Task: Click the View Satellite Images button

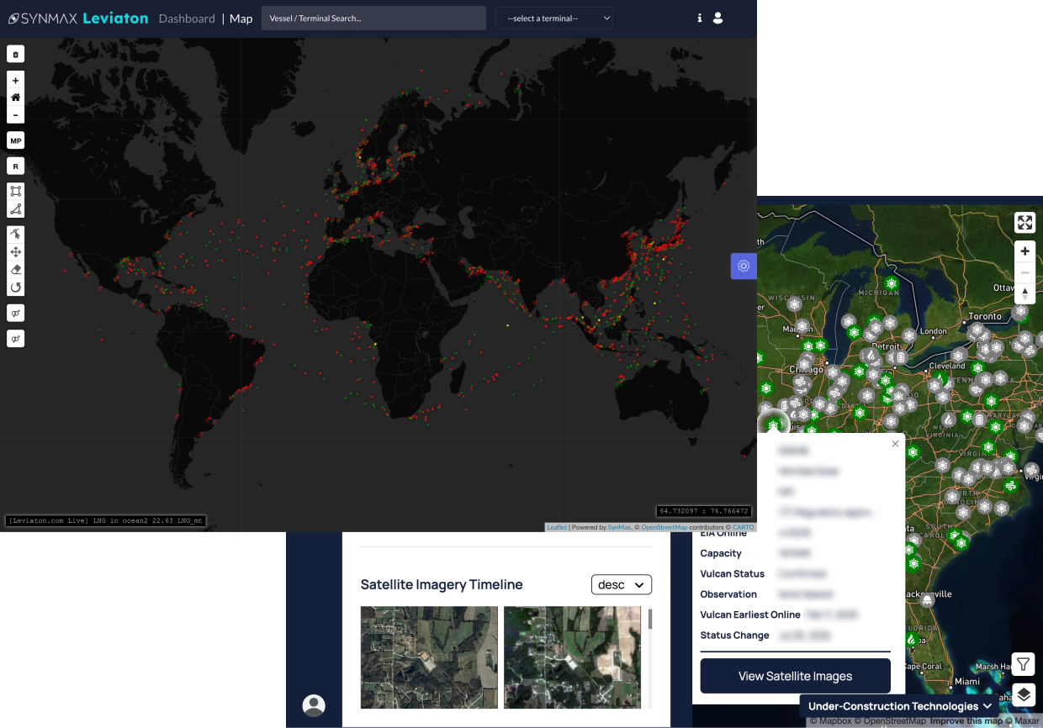Action: (795, 676)
